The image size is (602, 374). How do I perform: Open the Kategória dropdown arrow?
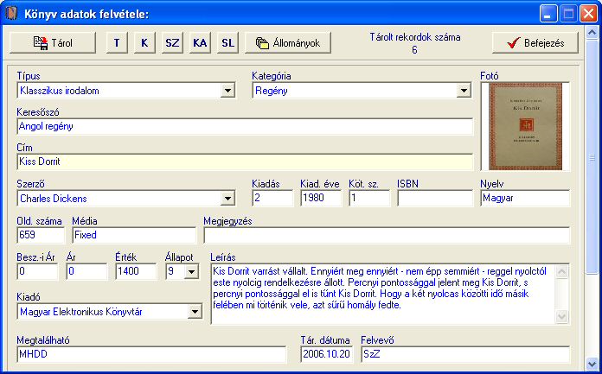tap(464, 91)
